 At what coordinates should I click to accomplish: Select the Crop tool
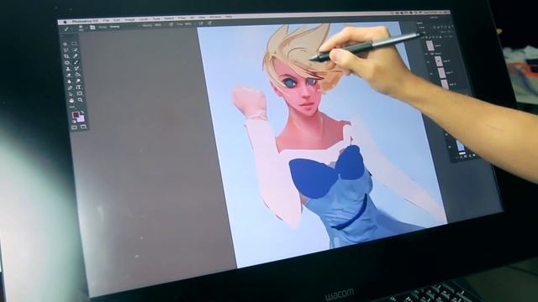[66, 56]
